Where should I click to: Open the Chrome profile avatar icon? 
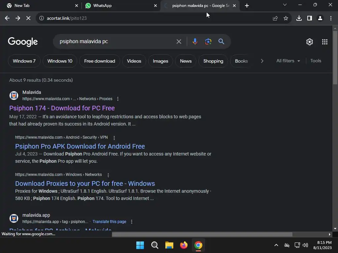click(x=320, y=18)
